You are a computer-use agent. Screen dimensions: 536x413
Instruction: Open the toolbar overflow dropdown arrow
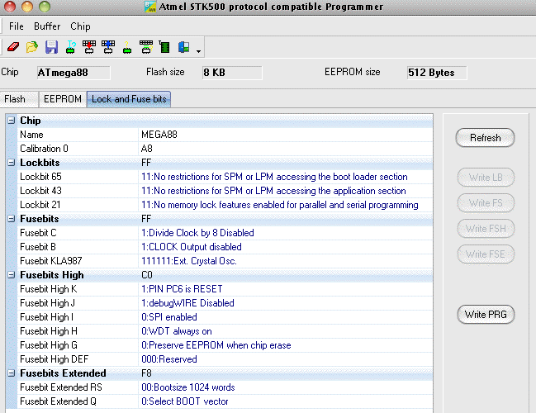click(x=199, y=51)
